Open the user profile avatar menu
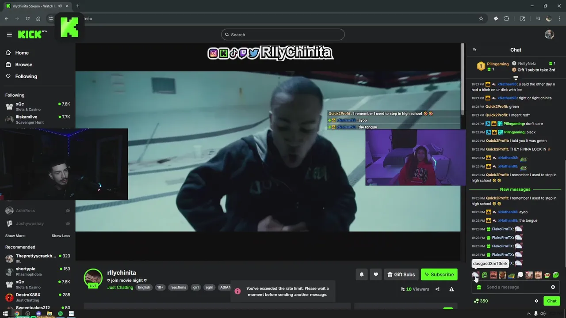This screenshot has width=566, height=318. tap(550, 34)
